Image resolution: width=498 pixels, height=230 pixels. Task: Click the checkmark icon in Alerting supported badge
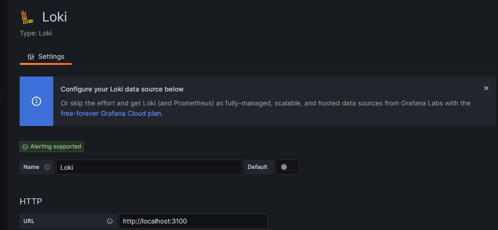click(25, 147)
